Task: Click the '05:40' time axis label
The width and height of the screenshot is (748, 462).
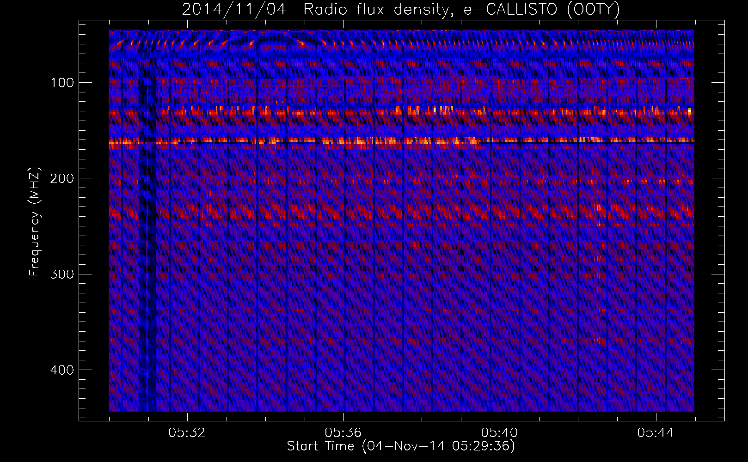Action: click(x=499, y=433)
